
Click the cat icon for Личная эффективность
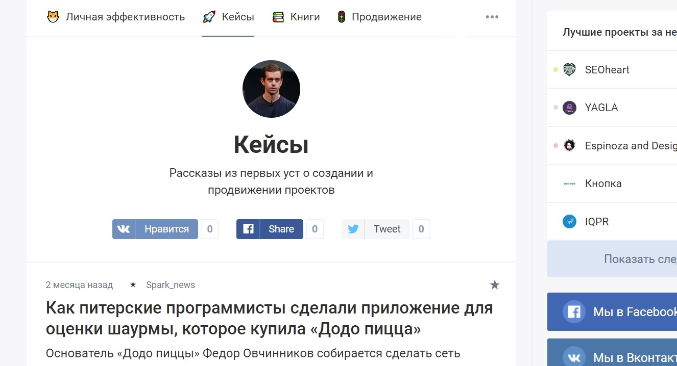pyautogui.click(x=53, y=17)
